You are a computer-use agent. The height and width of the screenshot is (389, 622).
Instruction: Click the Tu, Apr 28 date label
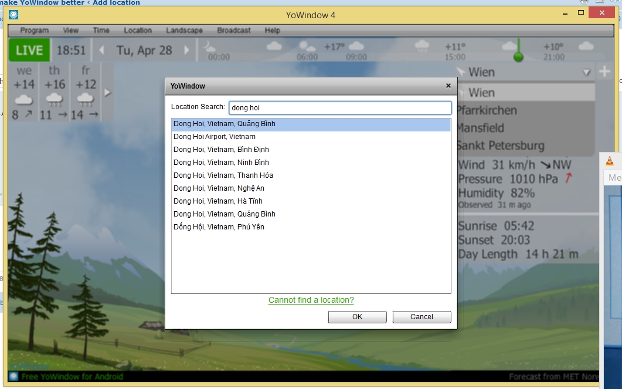(144, 50)
